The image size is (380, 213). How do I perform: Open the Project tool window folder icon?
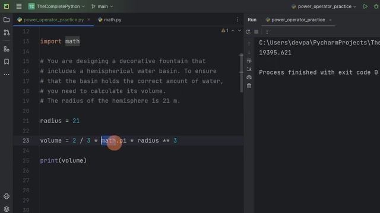click(7, 20)
